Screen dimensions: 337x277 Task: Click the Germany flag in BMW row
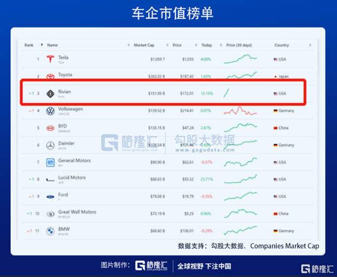(x=275, y=231)
